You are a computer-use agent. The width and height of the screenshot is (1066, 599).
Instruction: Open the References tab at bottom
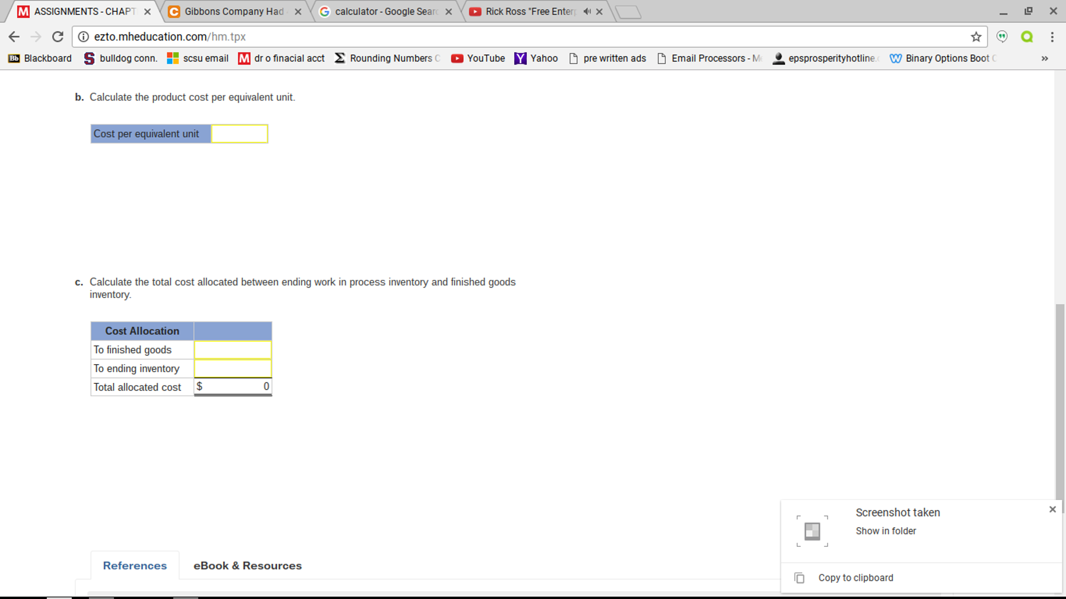(135, 565)
